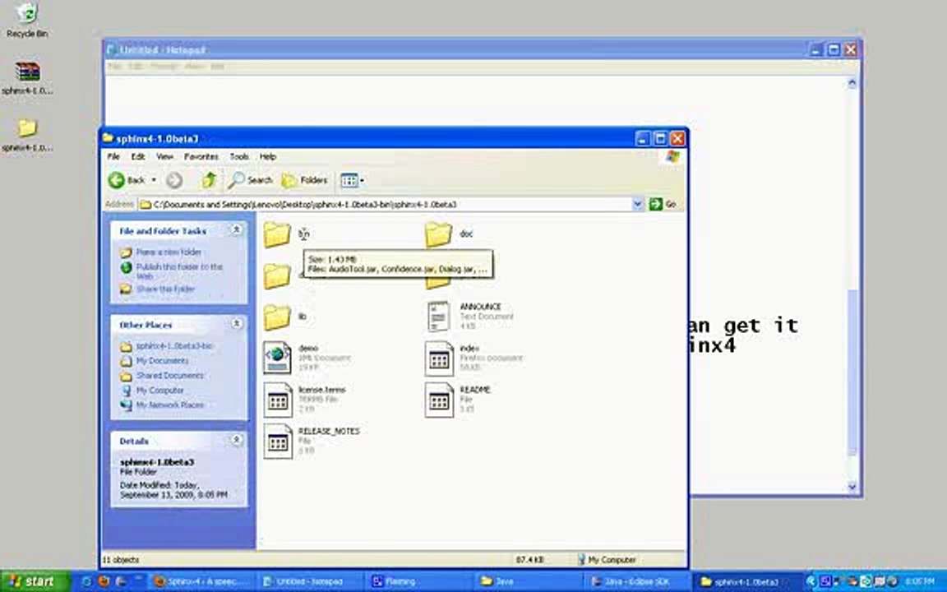Select the RELEASE_NOTES file icon
The image size is (947, 592).
pyautogui.click(x=277, y=441)
